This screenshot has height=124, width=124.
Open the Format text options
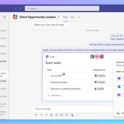tap(36, 115)
